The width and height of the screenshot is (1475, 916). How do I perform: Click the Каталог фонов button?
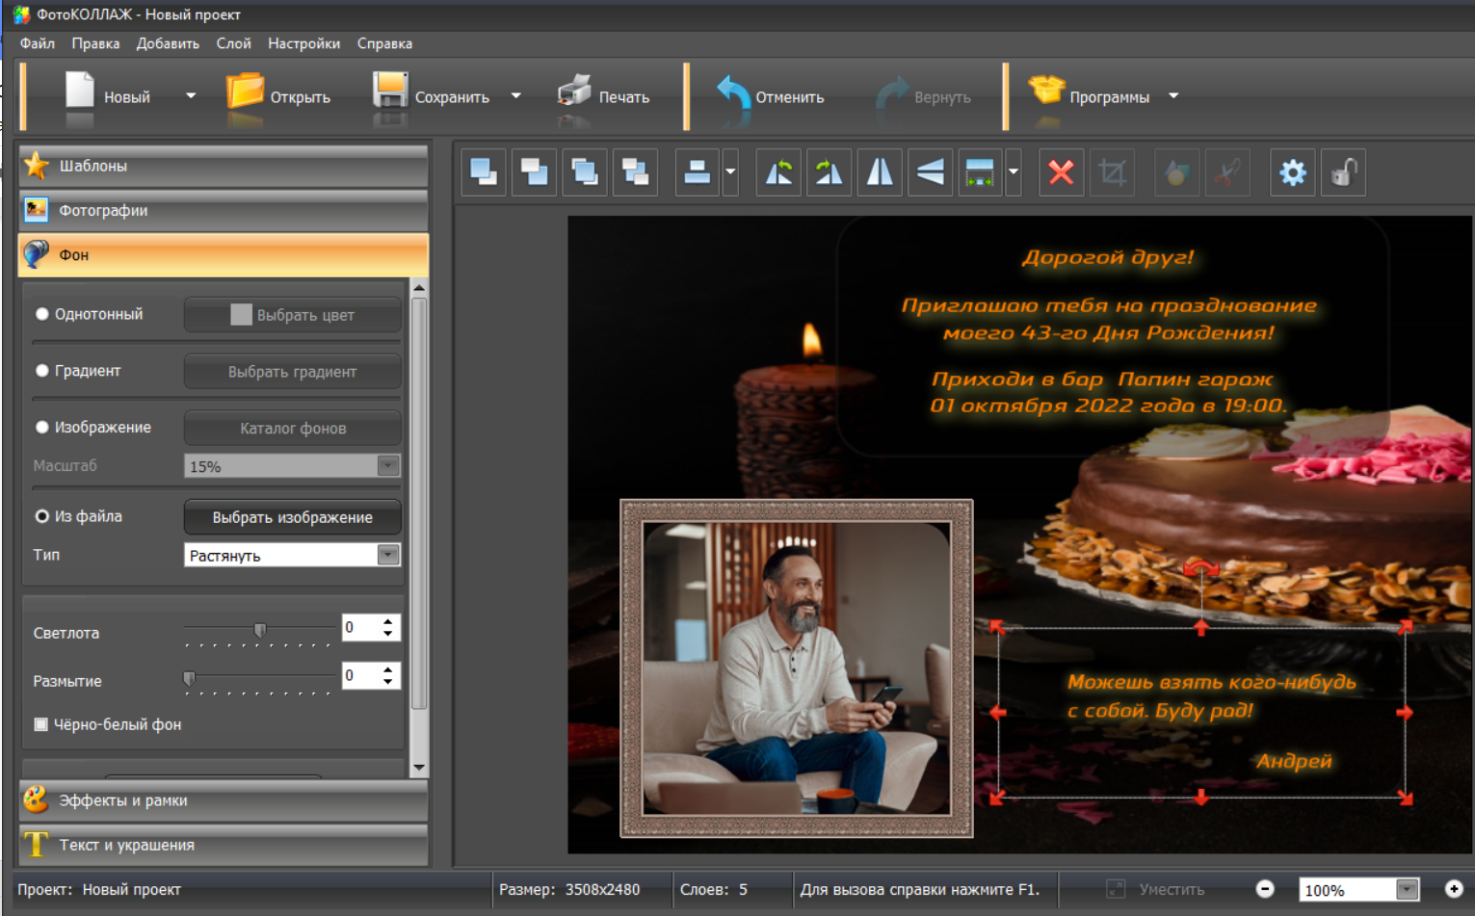(292, 429)
